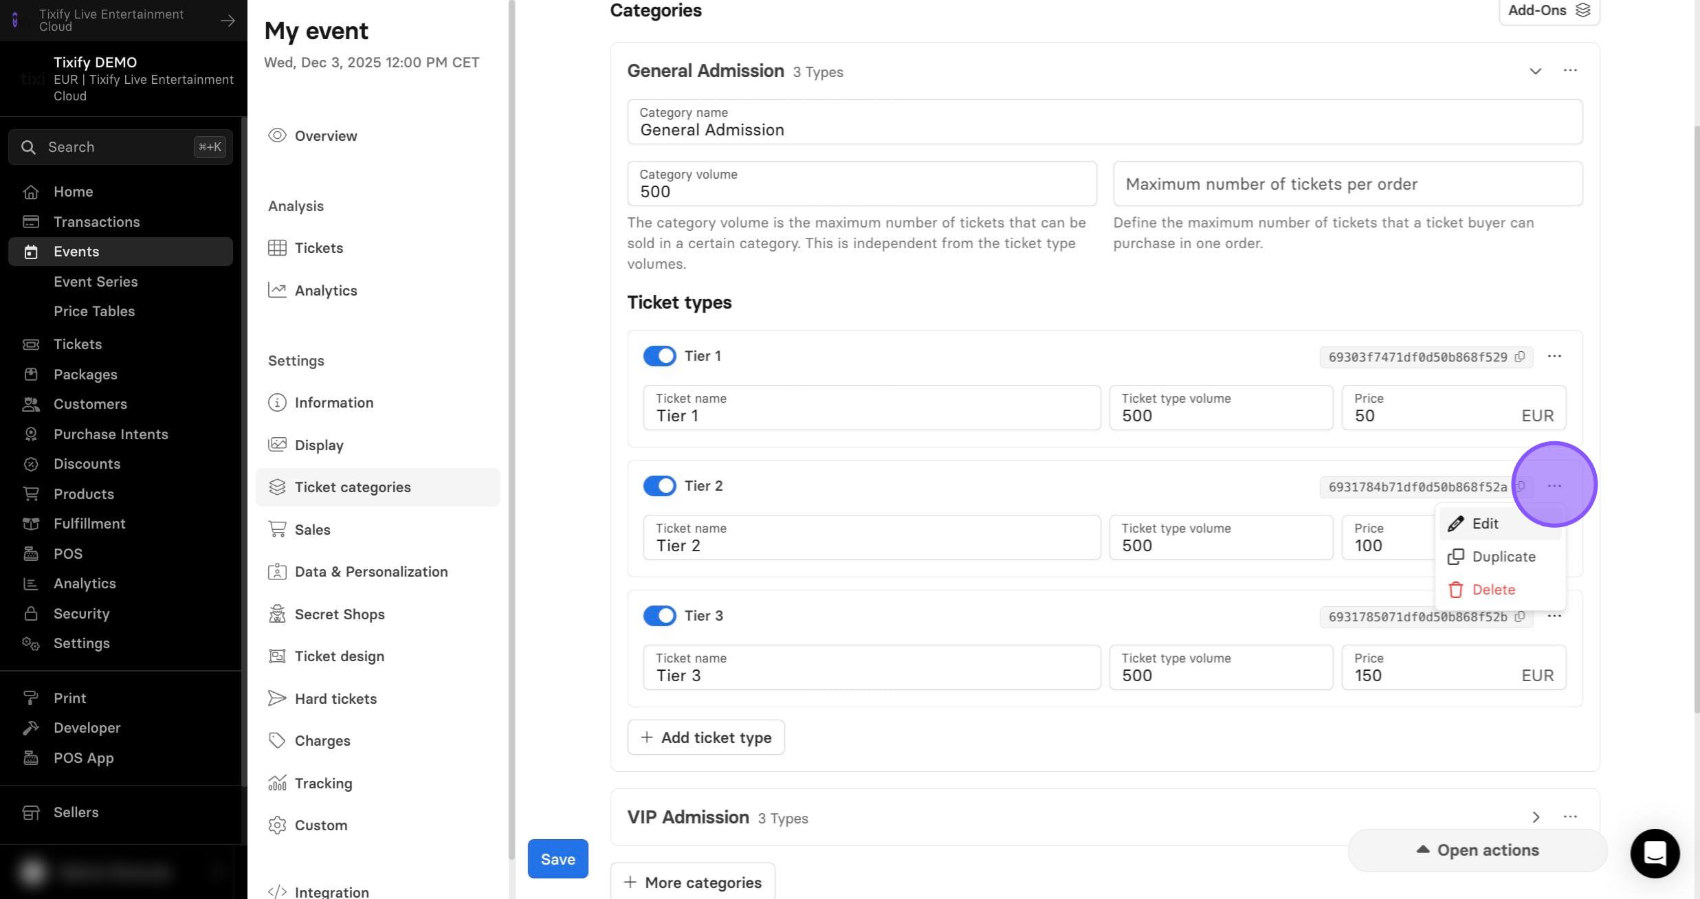Go to Secret Shops settings
This screenshot has height=899, width=1700.
[327, 614]
